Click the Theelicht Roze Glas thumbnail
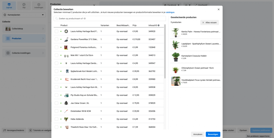This screenshot has height=138, width=274. coord(66,127)
